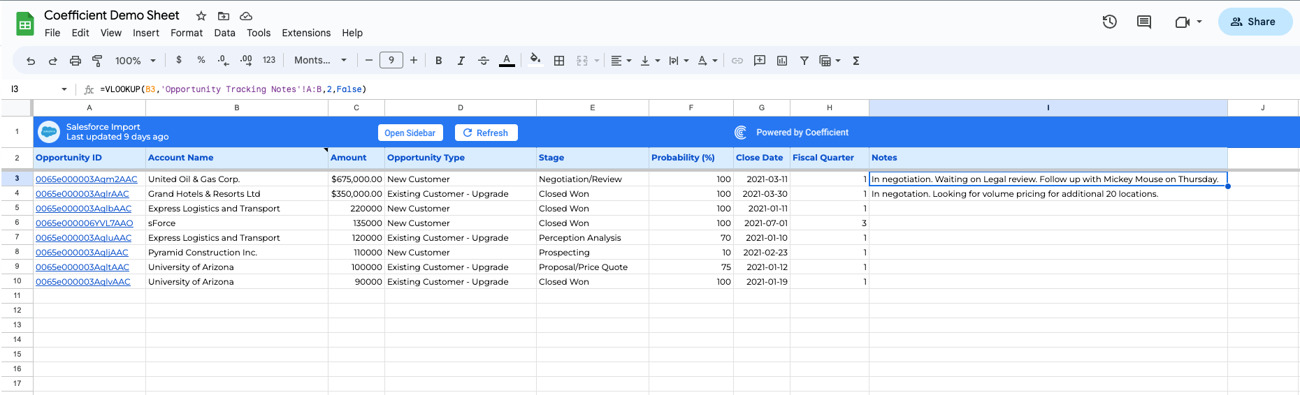Open the Extensions menu
Screen dimensions: 1300x395
(x=306, y=33)
